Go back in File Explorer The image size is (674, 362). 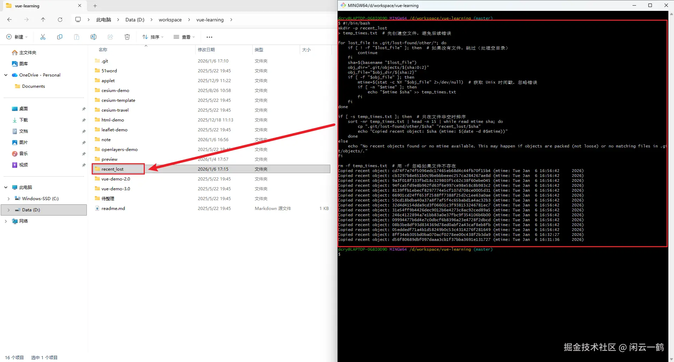[9, 20]
